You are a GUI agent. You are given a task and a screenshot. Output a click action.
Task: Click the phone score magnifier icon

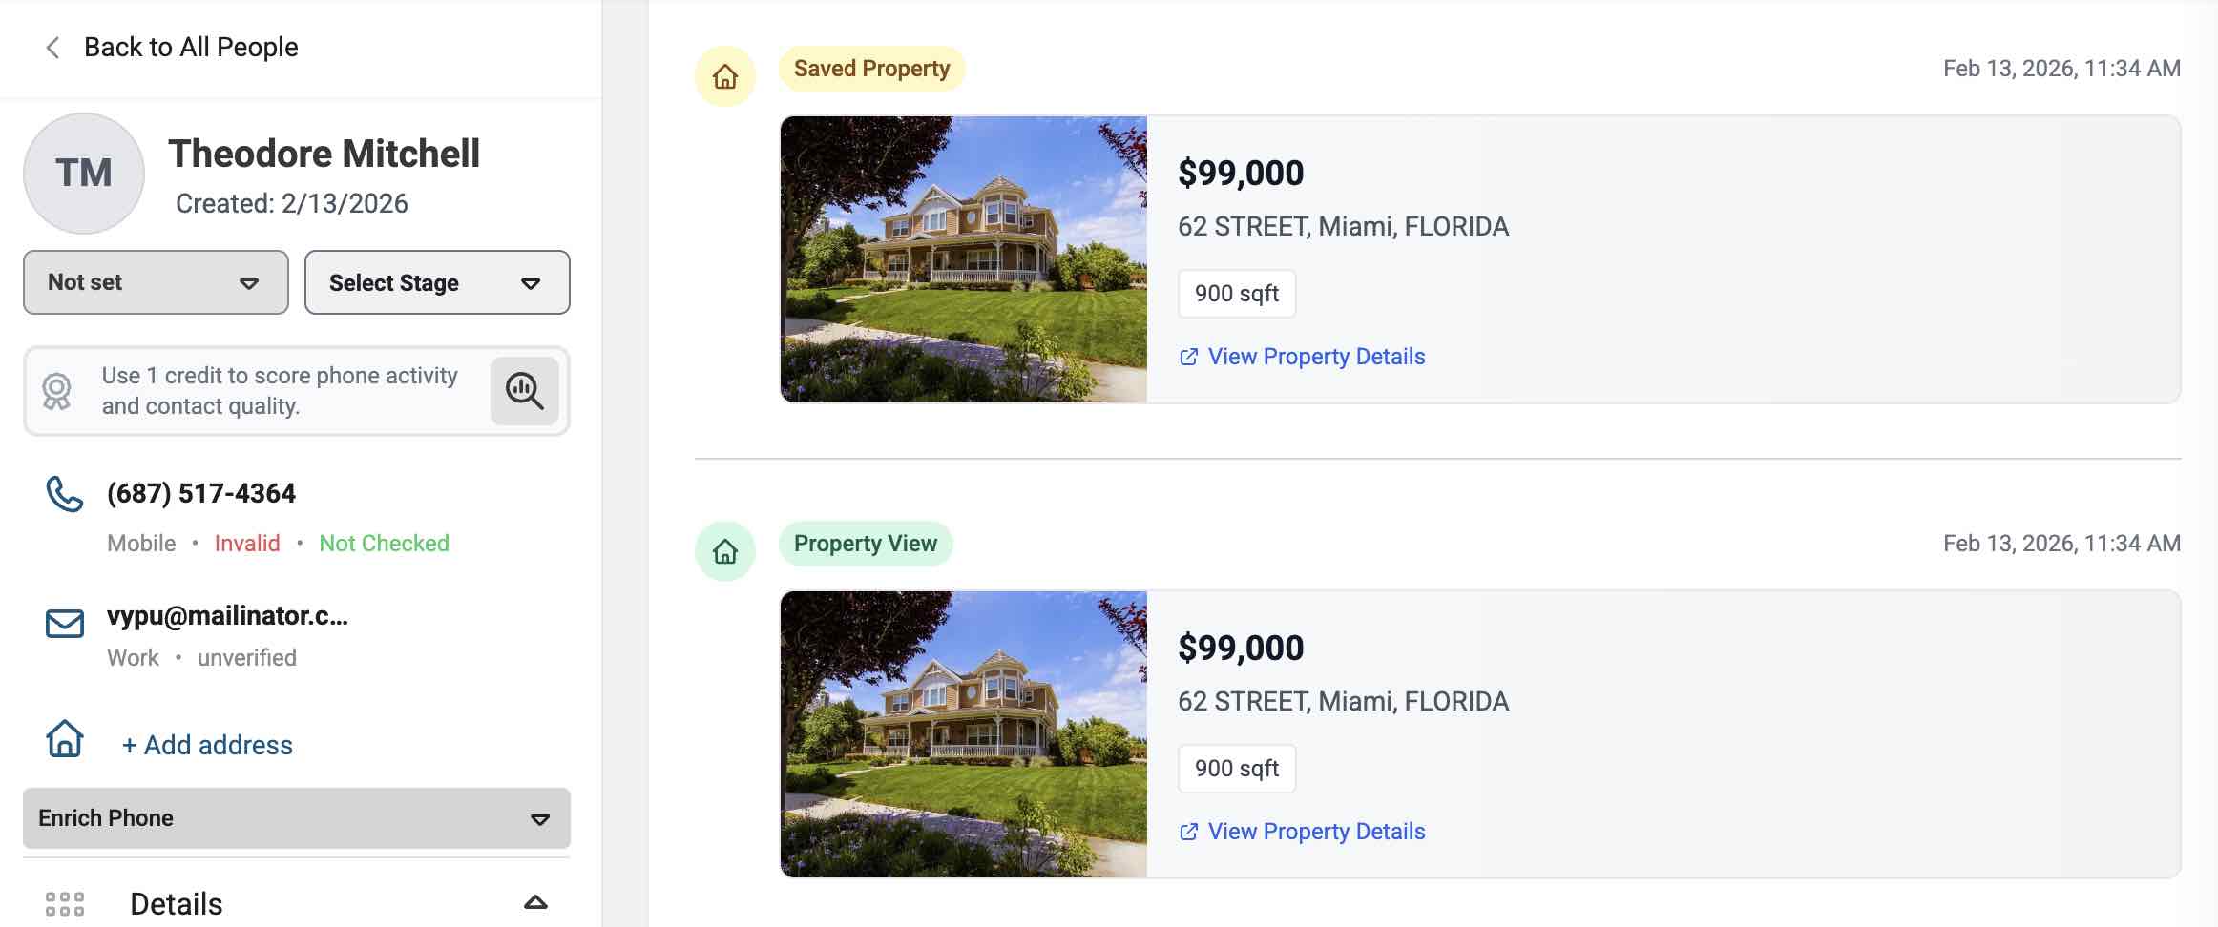coord(524,391)
